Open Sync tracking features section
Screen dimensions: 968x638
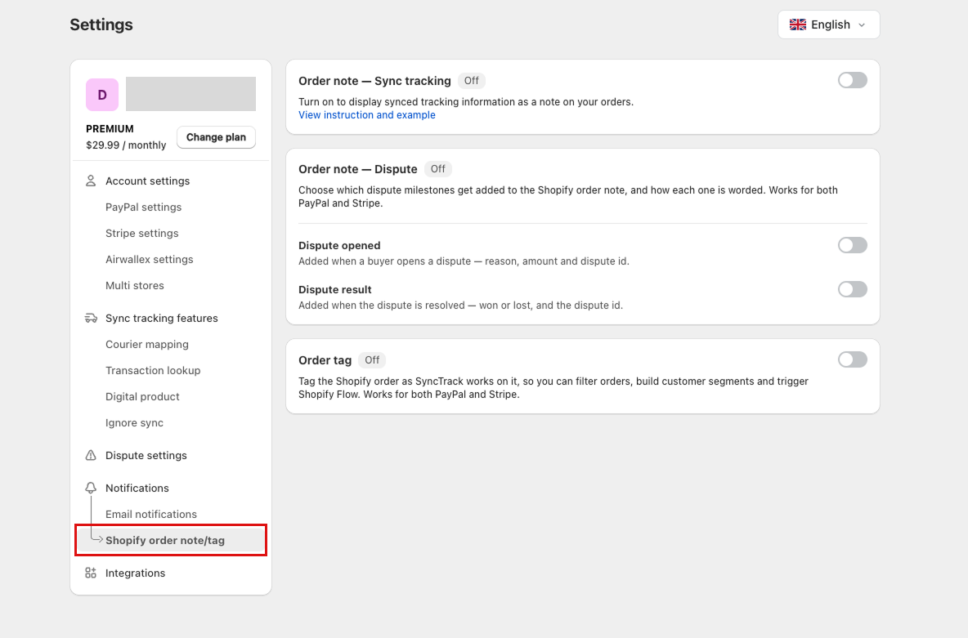[x=162, y=319]
